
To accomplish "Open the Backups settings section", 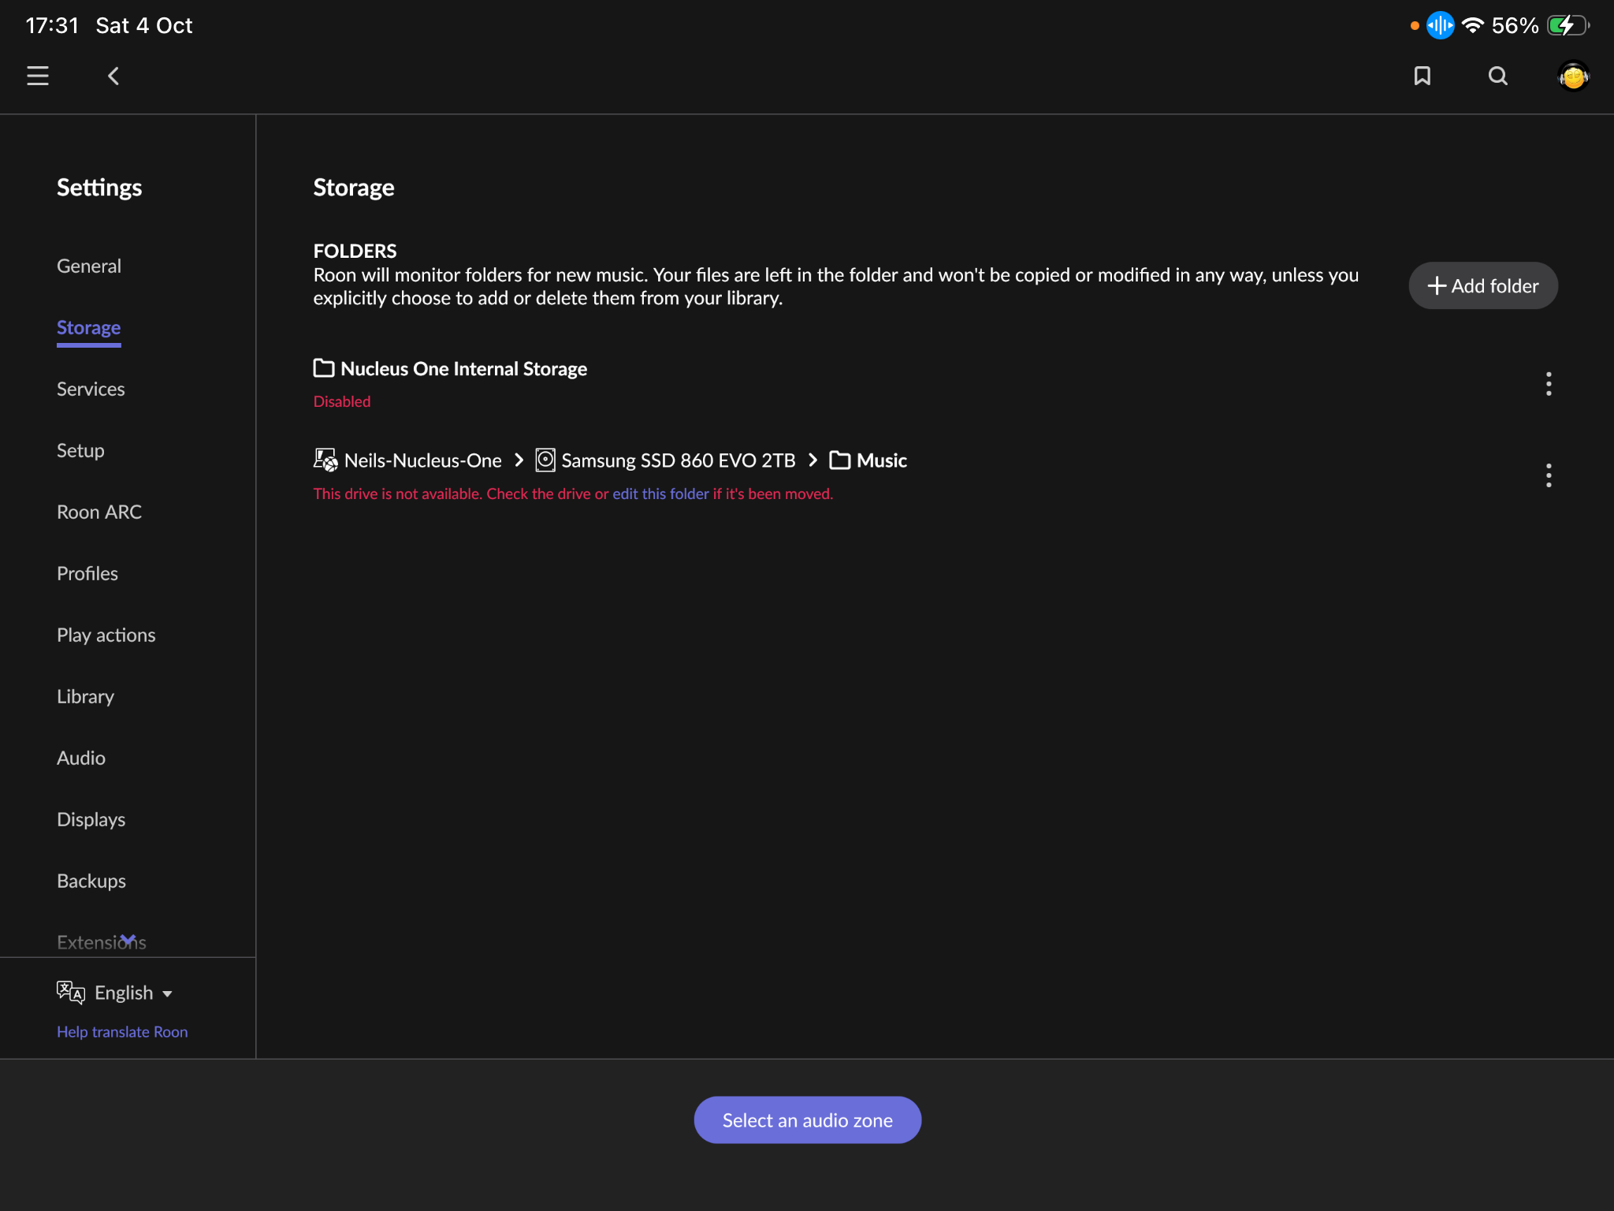I will point(91,881).
